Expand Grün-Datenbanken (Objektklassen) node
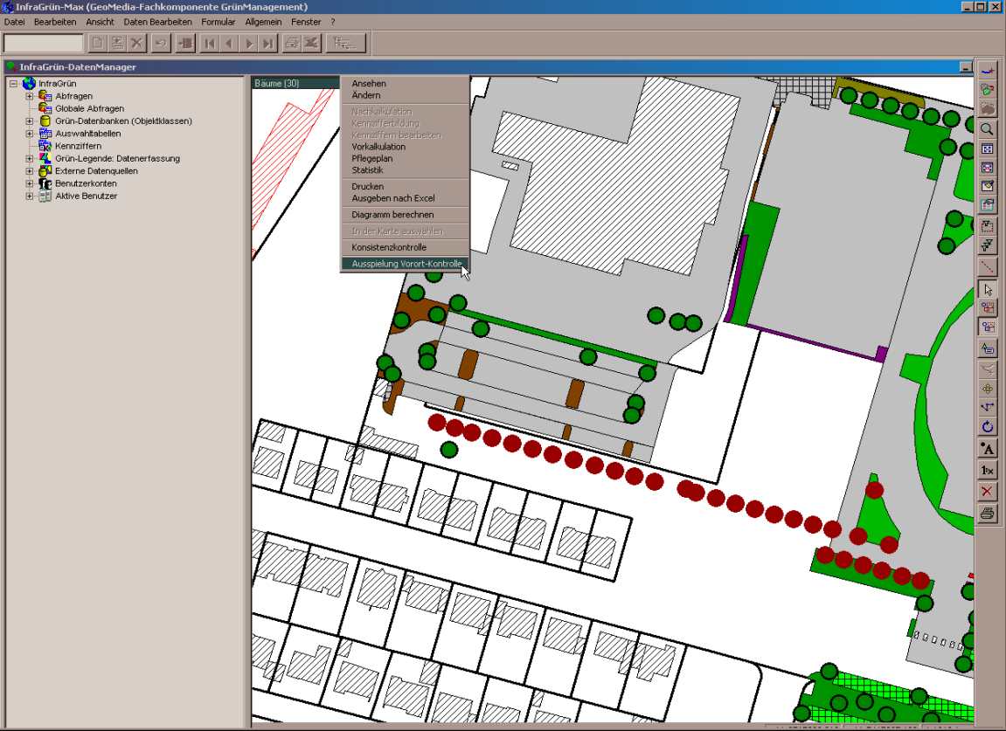Screen dimensions: 1006x731 [x=30, y=121]
